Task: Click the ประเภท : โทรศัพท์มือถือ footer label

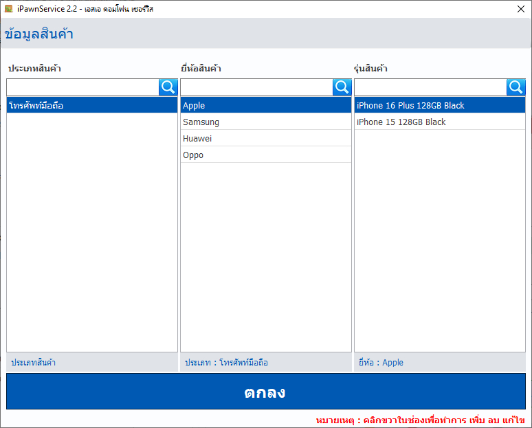Action: point(226,363)
